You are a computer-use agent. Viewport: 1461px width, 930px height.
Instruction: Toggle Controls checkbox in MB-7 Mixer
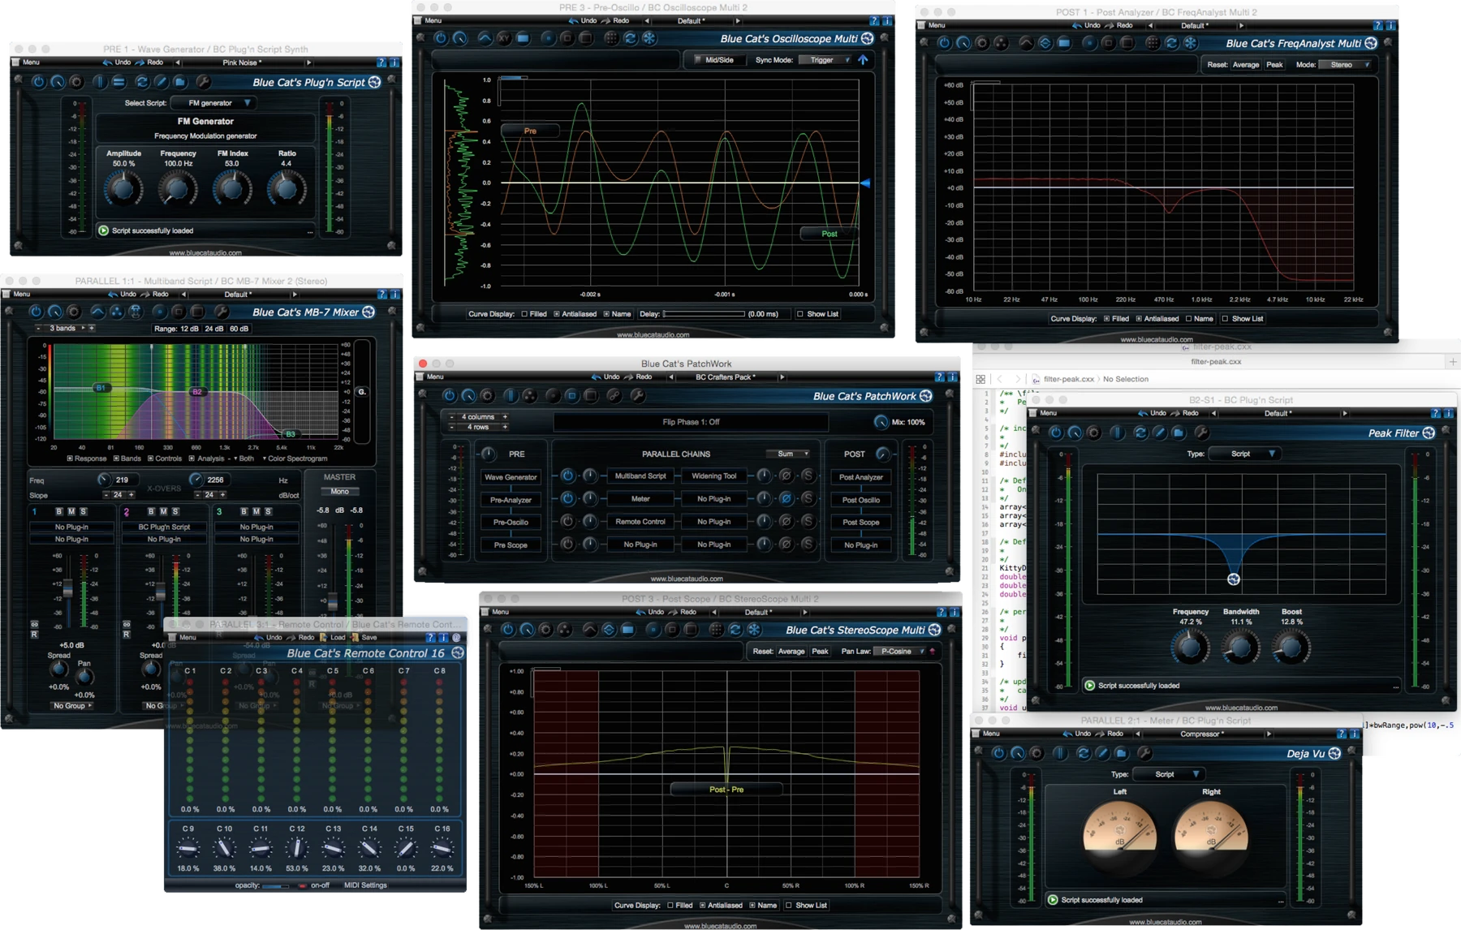pyautogui.click(x=150, y=459)
